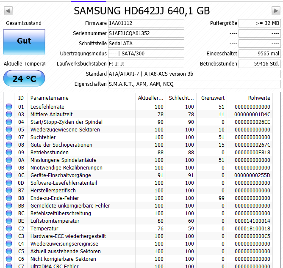This screenshot has height=268, width=283.
Task: Click status orb of Geräte-Einschaltvorgänge row
Action: pyautogui.click(x=9, y=175)
